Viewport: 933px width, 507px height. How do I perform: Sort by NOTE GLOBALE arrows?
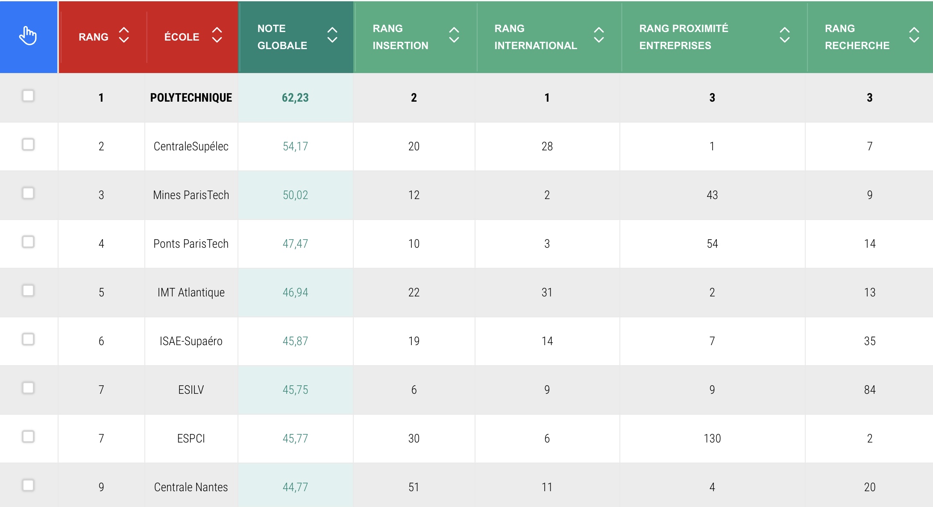332,35
